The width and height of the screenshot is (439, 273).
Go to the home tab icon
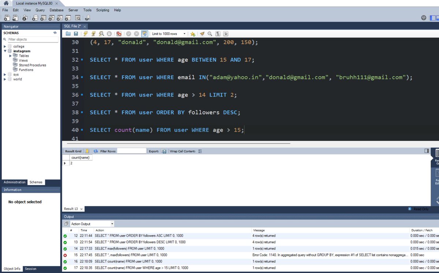[6, 3]
